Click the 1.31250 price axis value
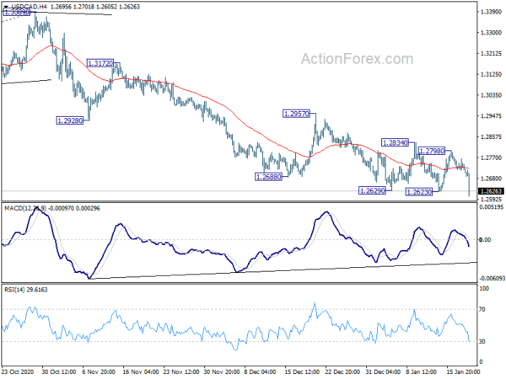 point(491,74)
